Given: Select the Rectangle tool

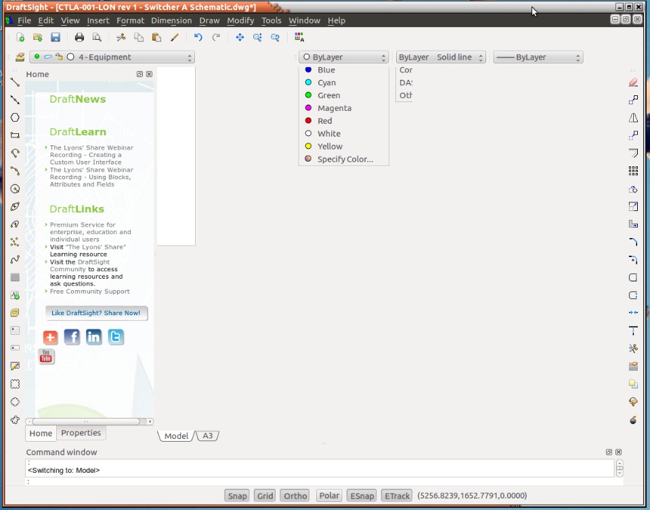Looking at the screenshot, I should 15,135.
